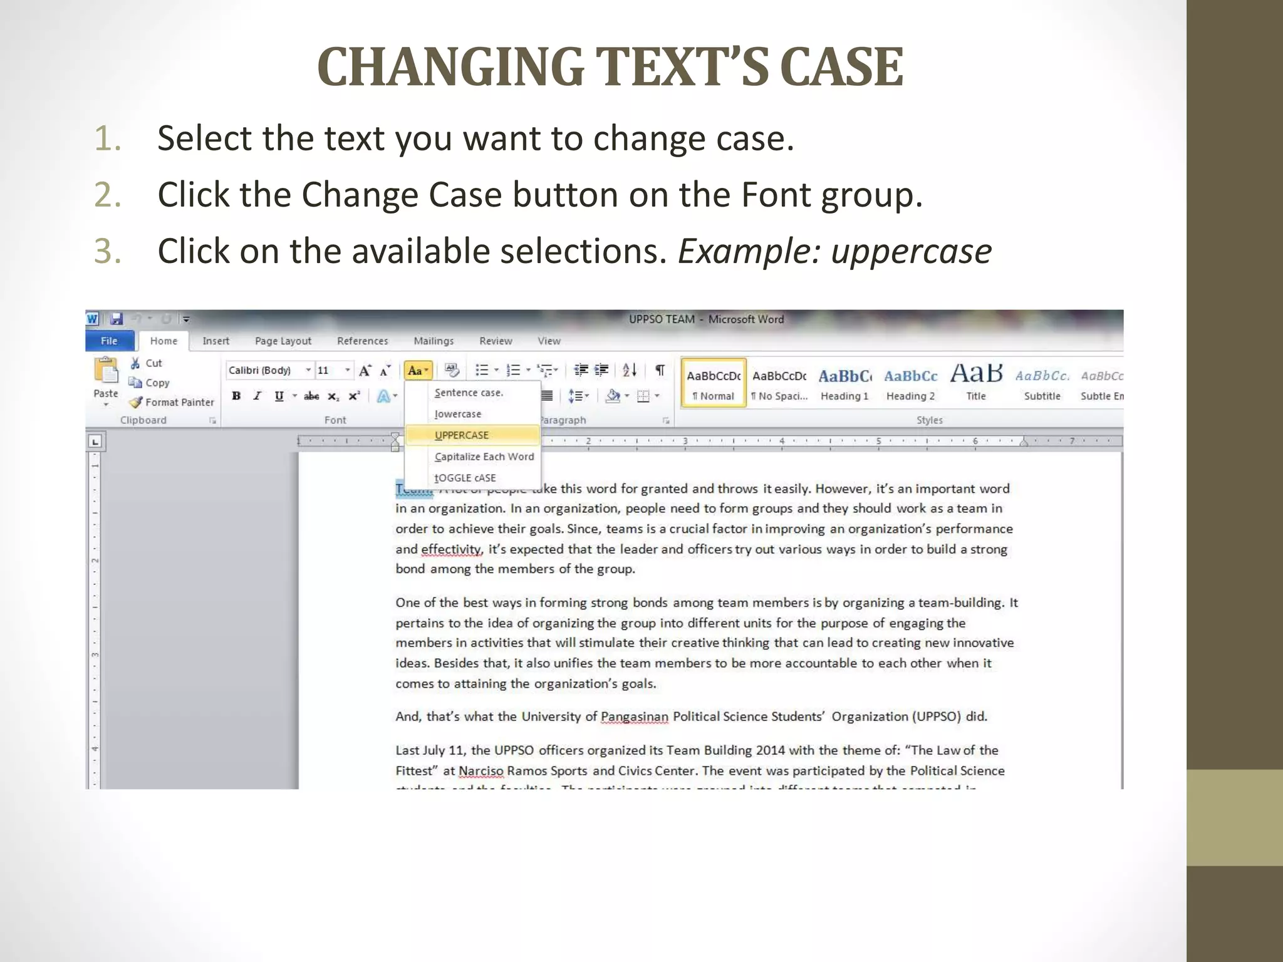Viewport: 1283px width, 962px height.
Task: Click the Copy command
Action: pos(149,383)
